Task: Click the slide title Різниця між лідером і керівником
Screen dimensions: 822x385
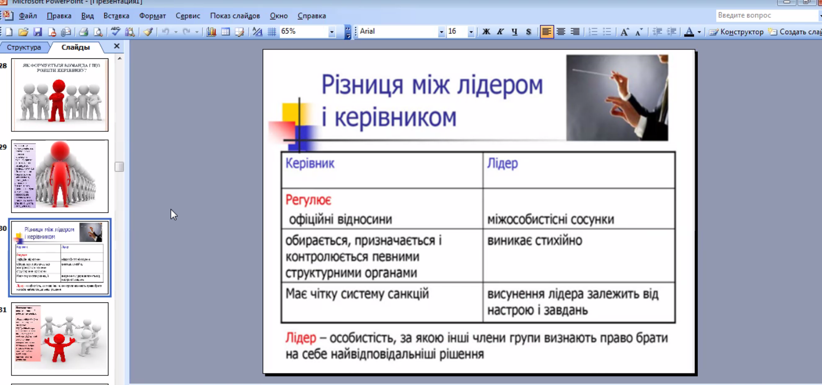Action: 432,101
